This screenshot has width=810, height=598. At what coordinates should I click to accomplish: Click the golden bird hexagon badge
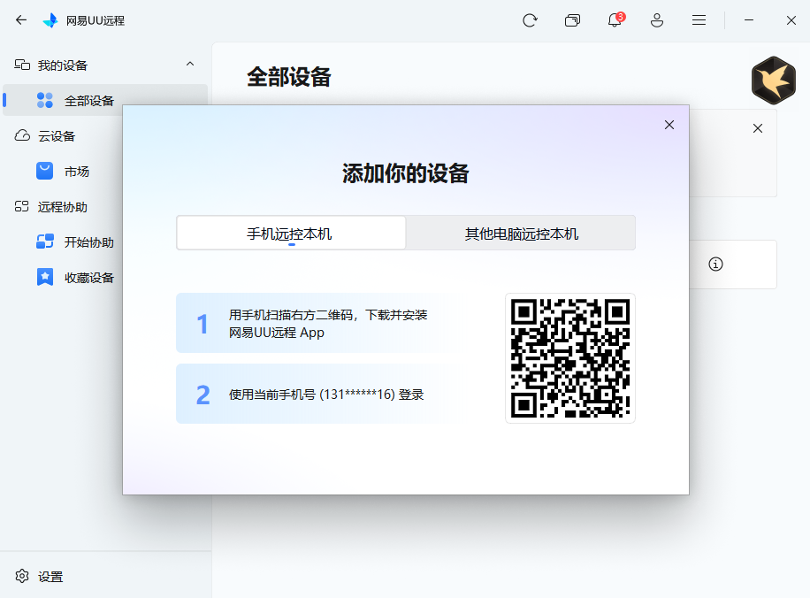(x=774, y=80)
